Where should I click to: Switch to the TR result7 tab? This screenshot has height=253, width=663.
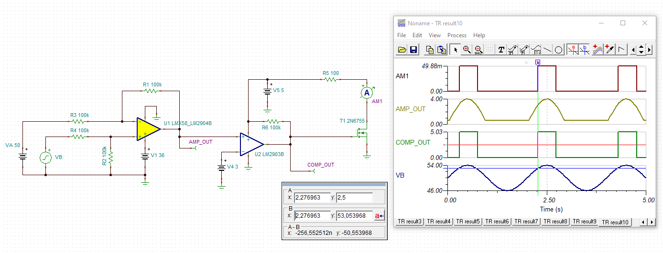(525, 221)
